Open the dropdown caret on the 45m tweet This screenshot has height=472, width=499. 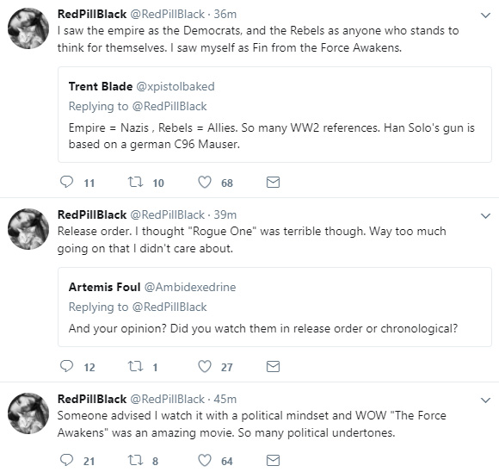click(485, 401)
